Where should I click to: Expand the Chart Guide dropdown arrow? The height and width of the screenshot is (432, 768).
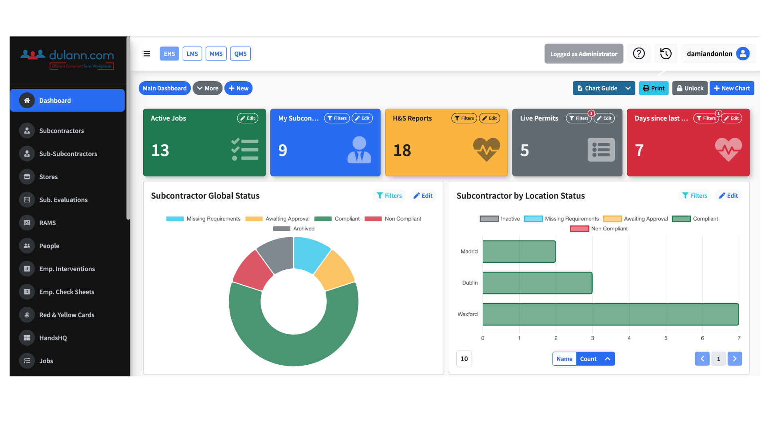coord(628,88)
